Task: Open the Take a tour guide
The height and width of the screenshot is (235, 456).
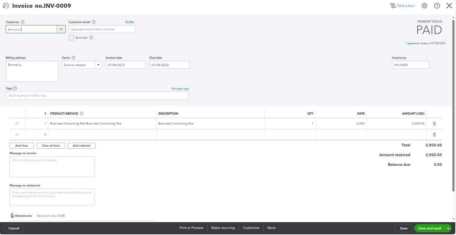Action: [402, 6]
